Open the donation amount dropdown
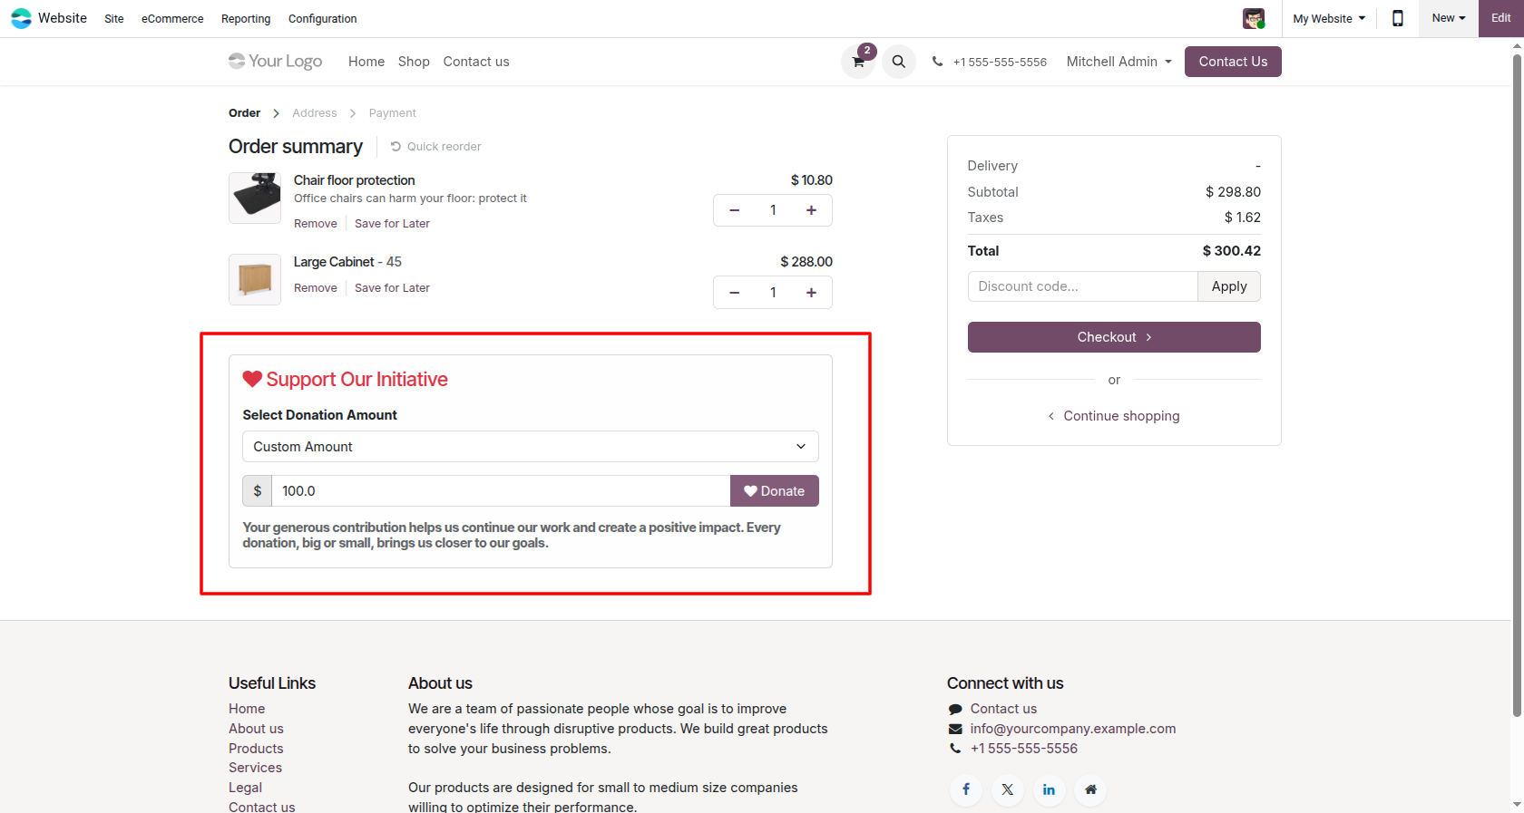Viewport: 1524px width, 813px height. [531, 447]
